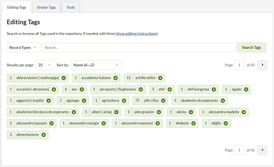
Task: Delete the 'aife | ifea' tag
Action: pyautogui.click(x=163, y=101)
